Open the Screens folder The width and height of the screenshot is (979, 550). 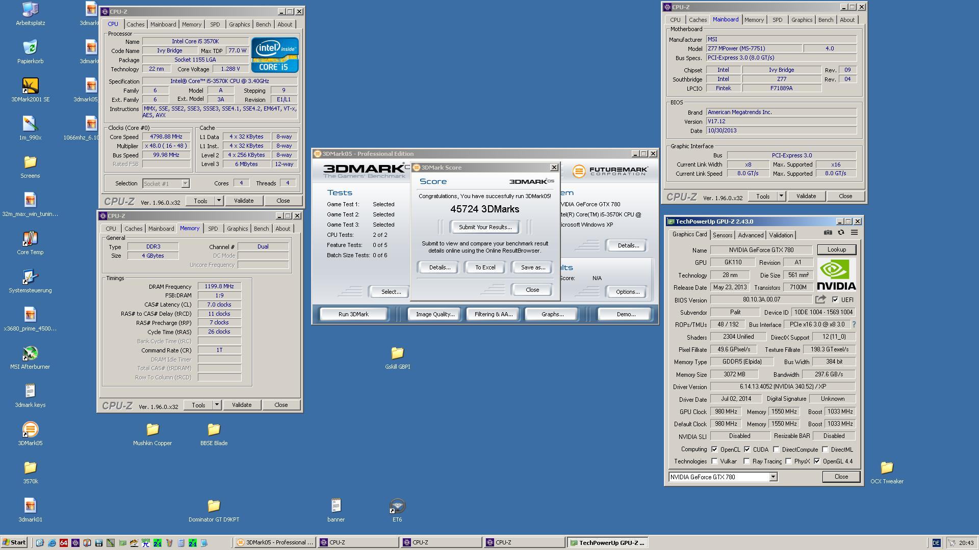click(x=30, y=166)
